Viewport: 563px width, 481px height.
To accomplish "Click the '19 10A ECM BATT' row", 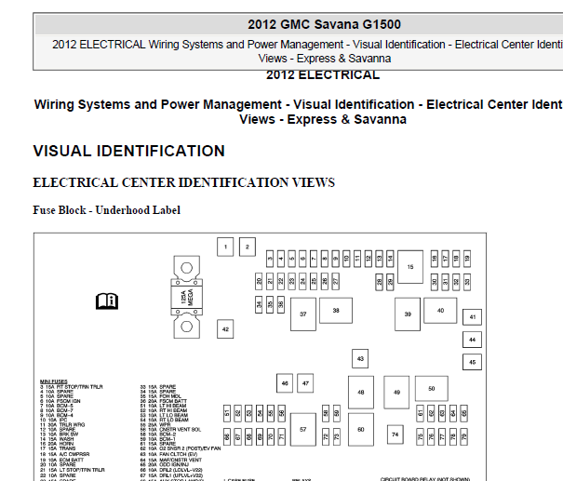I will [61, 460].
